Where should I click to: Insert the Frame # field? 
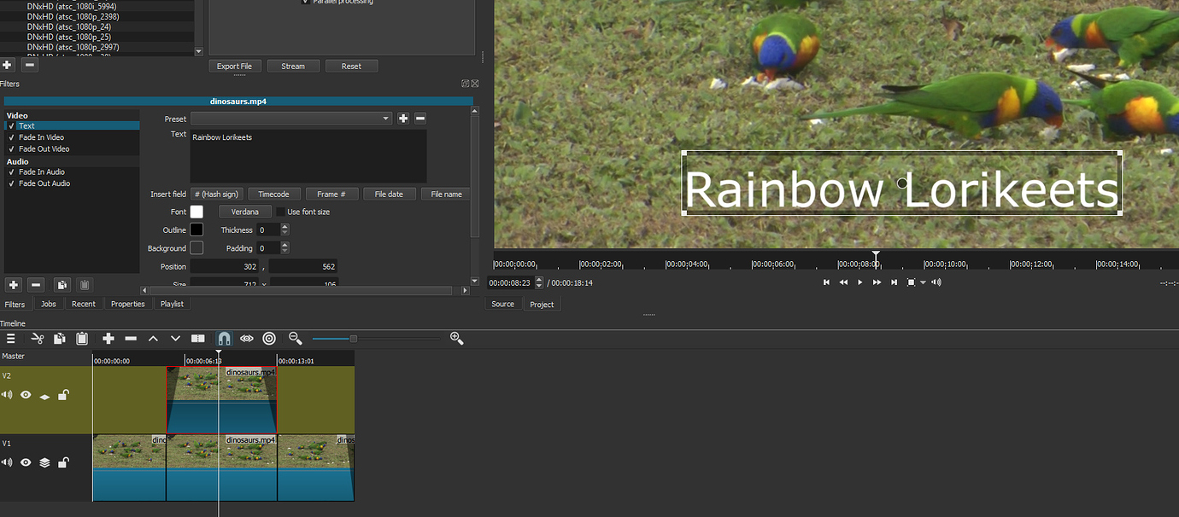click(x=332, y=195)
